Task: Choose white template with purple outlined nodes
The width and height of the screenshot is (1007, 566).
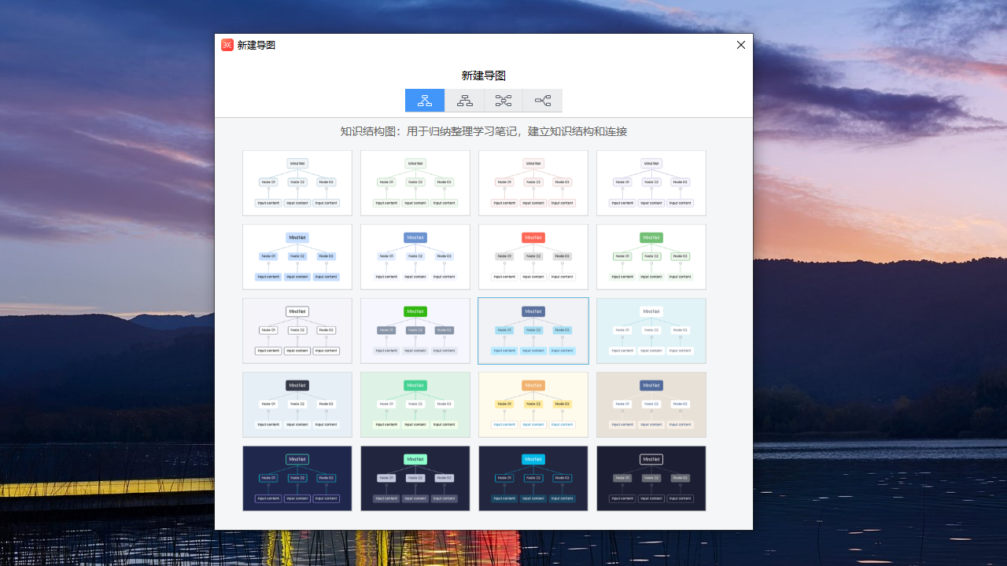Action: tap(651, 183)
